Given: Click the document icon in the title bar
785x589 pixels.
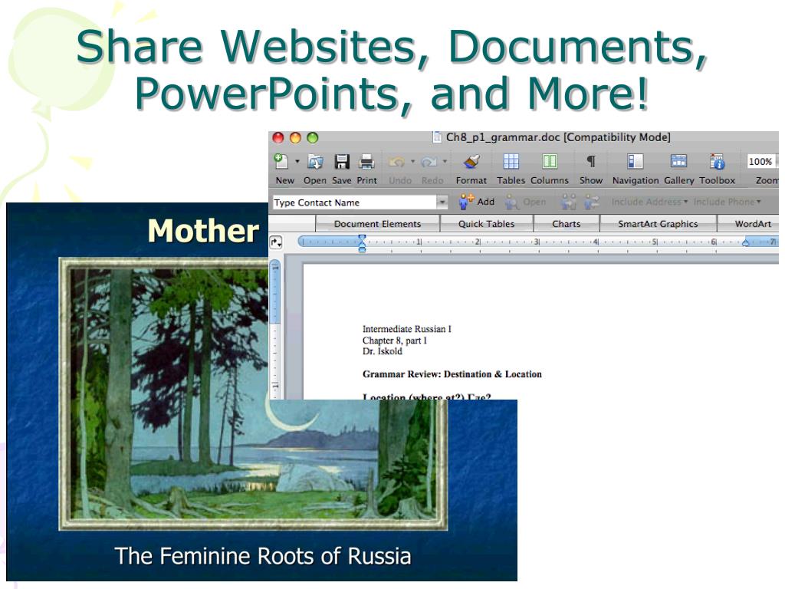Looking at the screenshot, I should point(437,137).
